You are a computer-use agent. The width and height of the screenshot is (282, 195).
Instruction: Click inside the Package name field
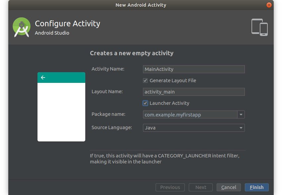point(190,114)
